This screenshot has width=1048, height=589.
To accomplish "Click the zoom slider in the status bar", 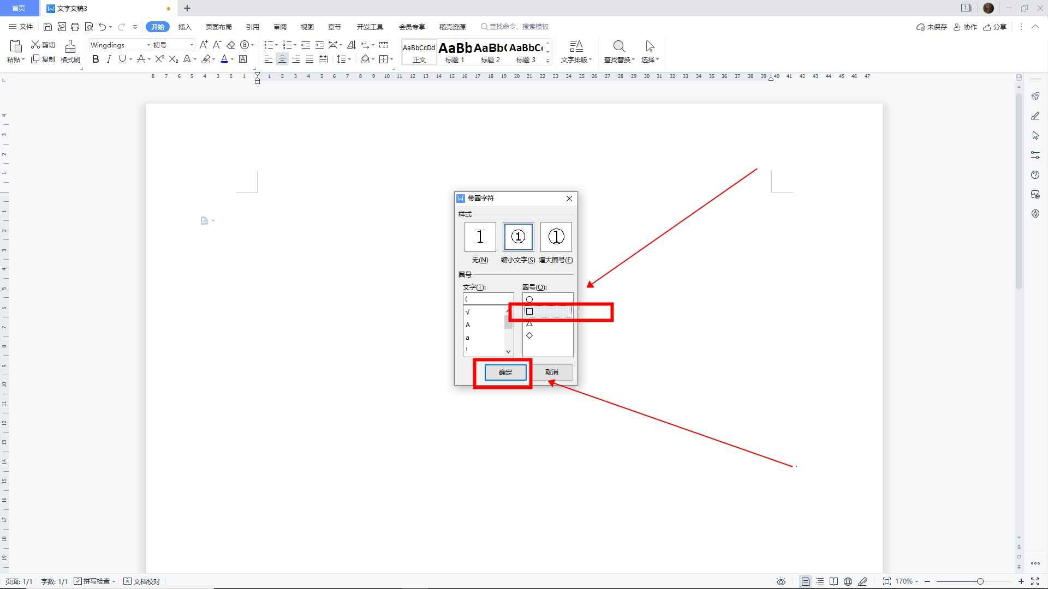I will tap(980, 581).
